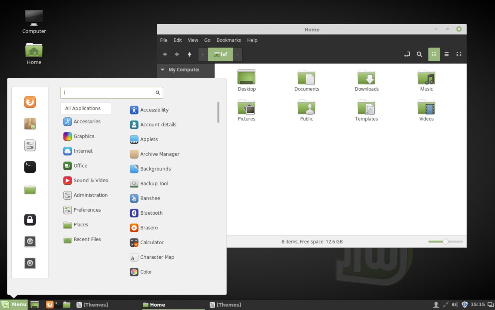
Task: Switch file manager to list view
Action: tap(446, 54)
